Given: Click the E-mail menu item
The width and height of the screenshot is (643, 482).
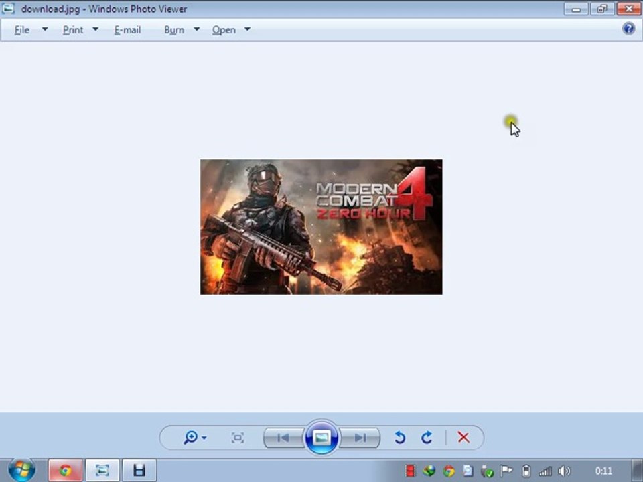Looking at the screenshot, I should [127, 30].
